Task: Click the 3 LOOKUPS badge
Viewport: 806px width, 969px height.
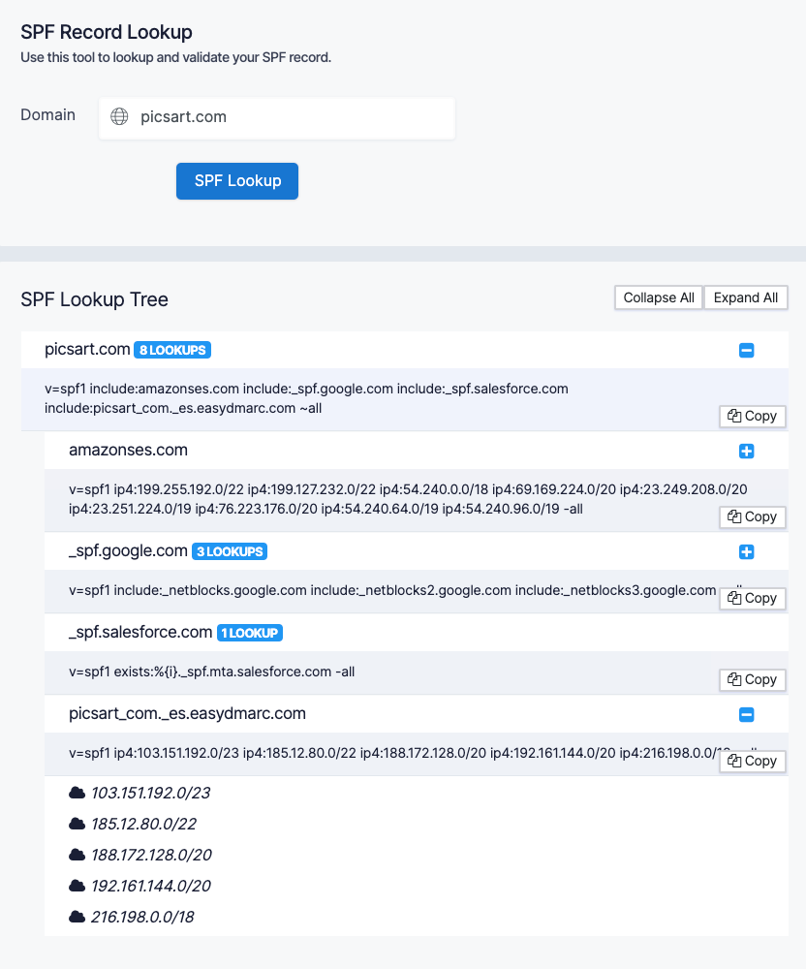Action: tap(230, 551)
